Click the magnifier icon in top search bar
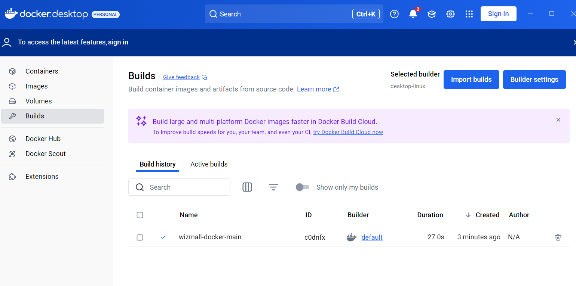 [x=213, y=14]
